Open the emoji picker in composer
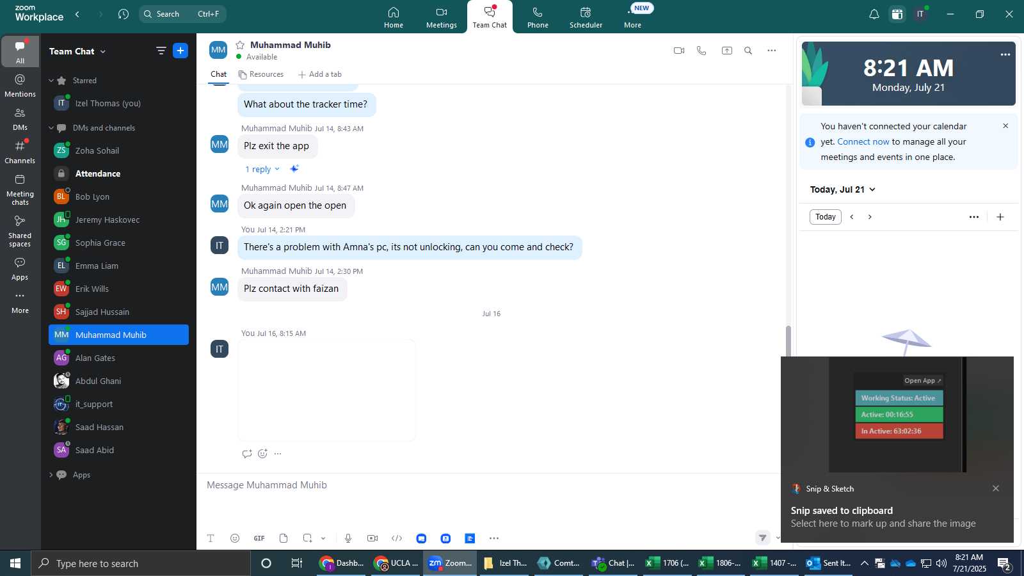Viewport: 1024px width, 576px height. click(235, 538)
